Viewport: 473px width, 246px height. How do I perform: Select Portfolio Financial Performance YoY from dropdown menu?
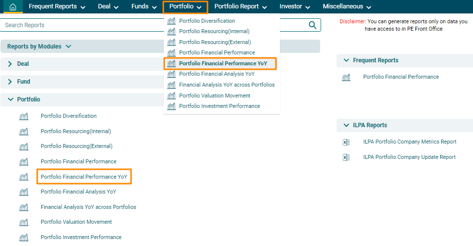(x=222, y=64)
